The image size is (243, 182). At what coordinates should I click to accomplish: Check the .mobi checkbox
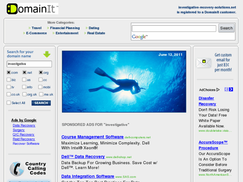pos(40,87)
